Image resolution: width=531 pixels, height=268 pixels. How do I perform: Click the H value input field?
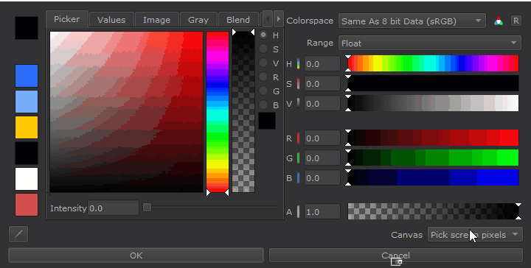pos(322,64)
